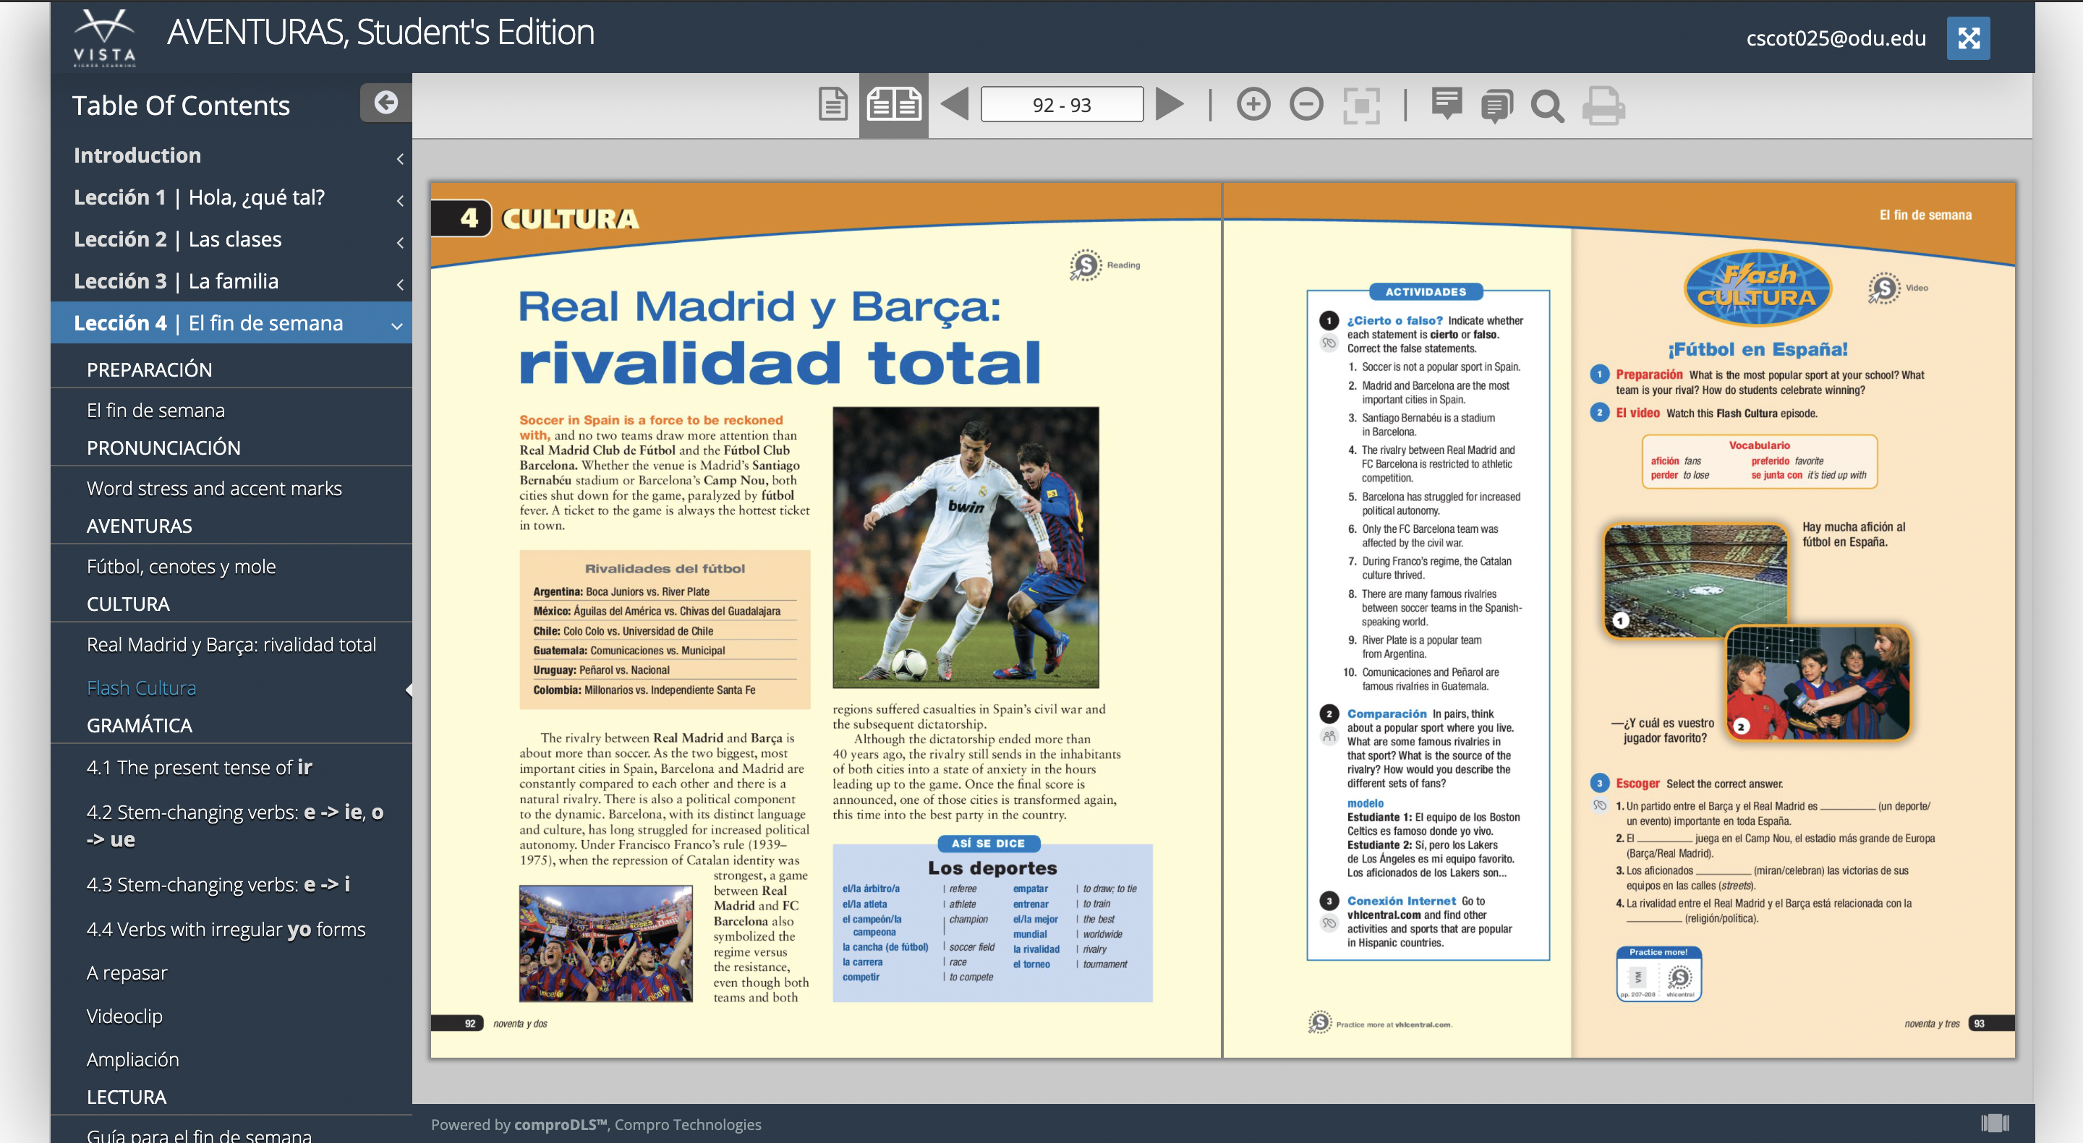
Task: Add a note annotation
Action: pyautogui.click(x=1446, y=104)
